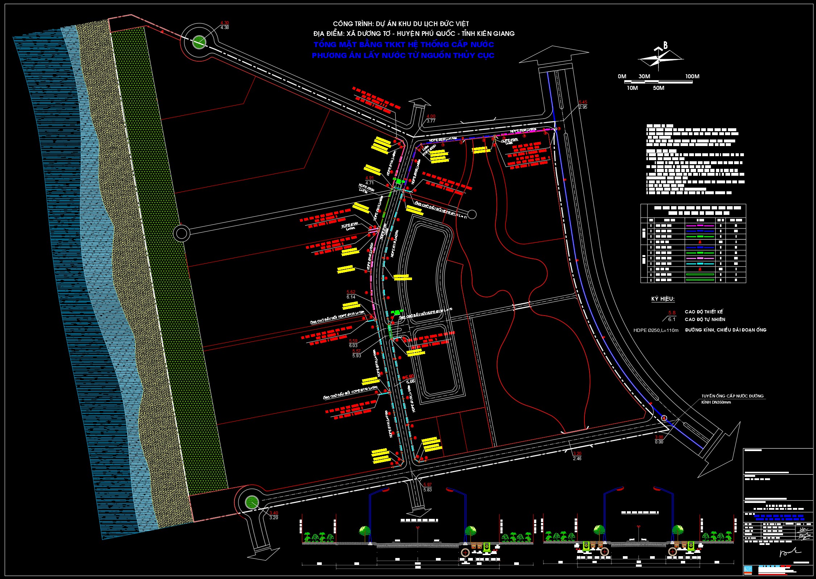Click the small road arrow above the 4.00/3.77 label
Viewport: 816px width, 579px height.
[x=420, y=103]
